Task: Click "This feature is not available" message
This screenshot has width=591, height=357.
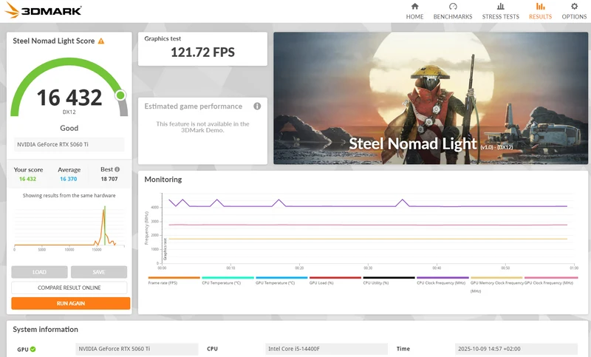Action: pos(202,127)
